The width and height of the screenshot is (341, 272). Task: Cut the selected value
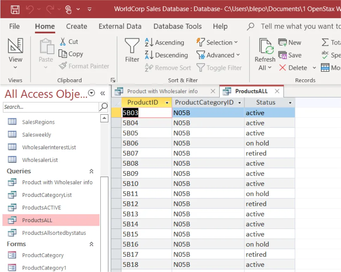pyautogui.click(x=69, y=41)
